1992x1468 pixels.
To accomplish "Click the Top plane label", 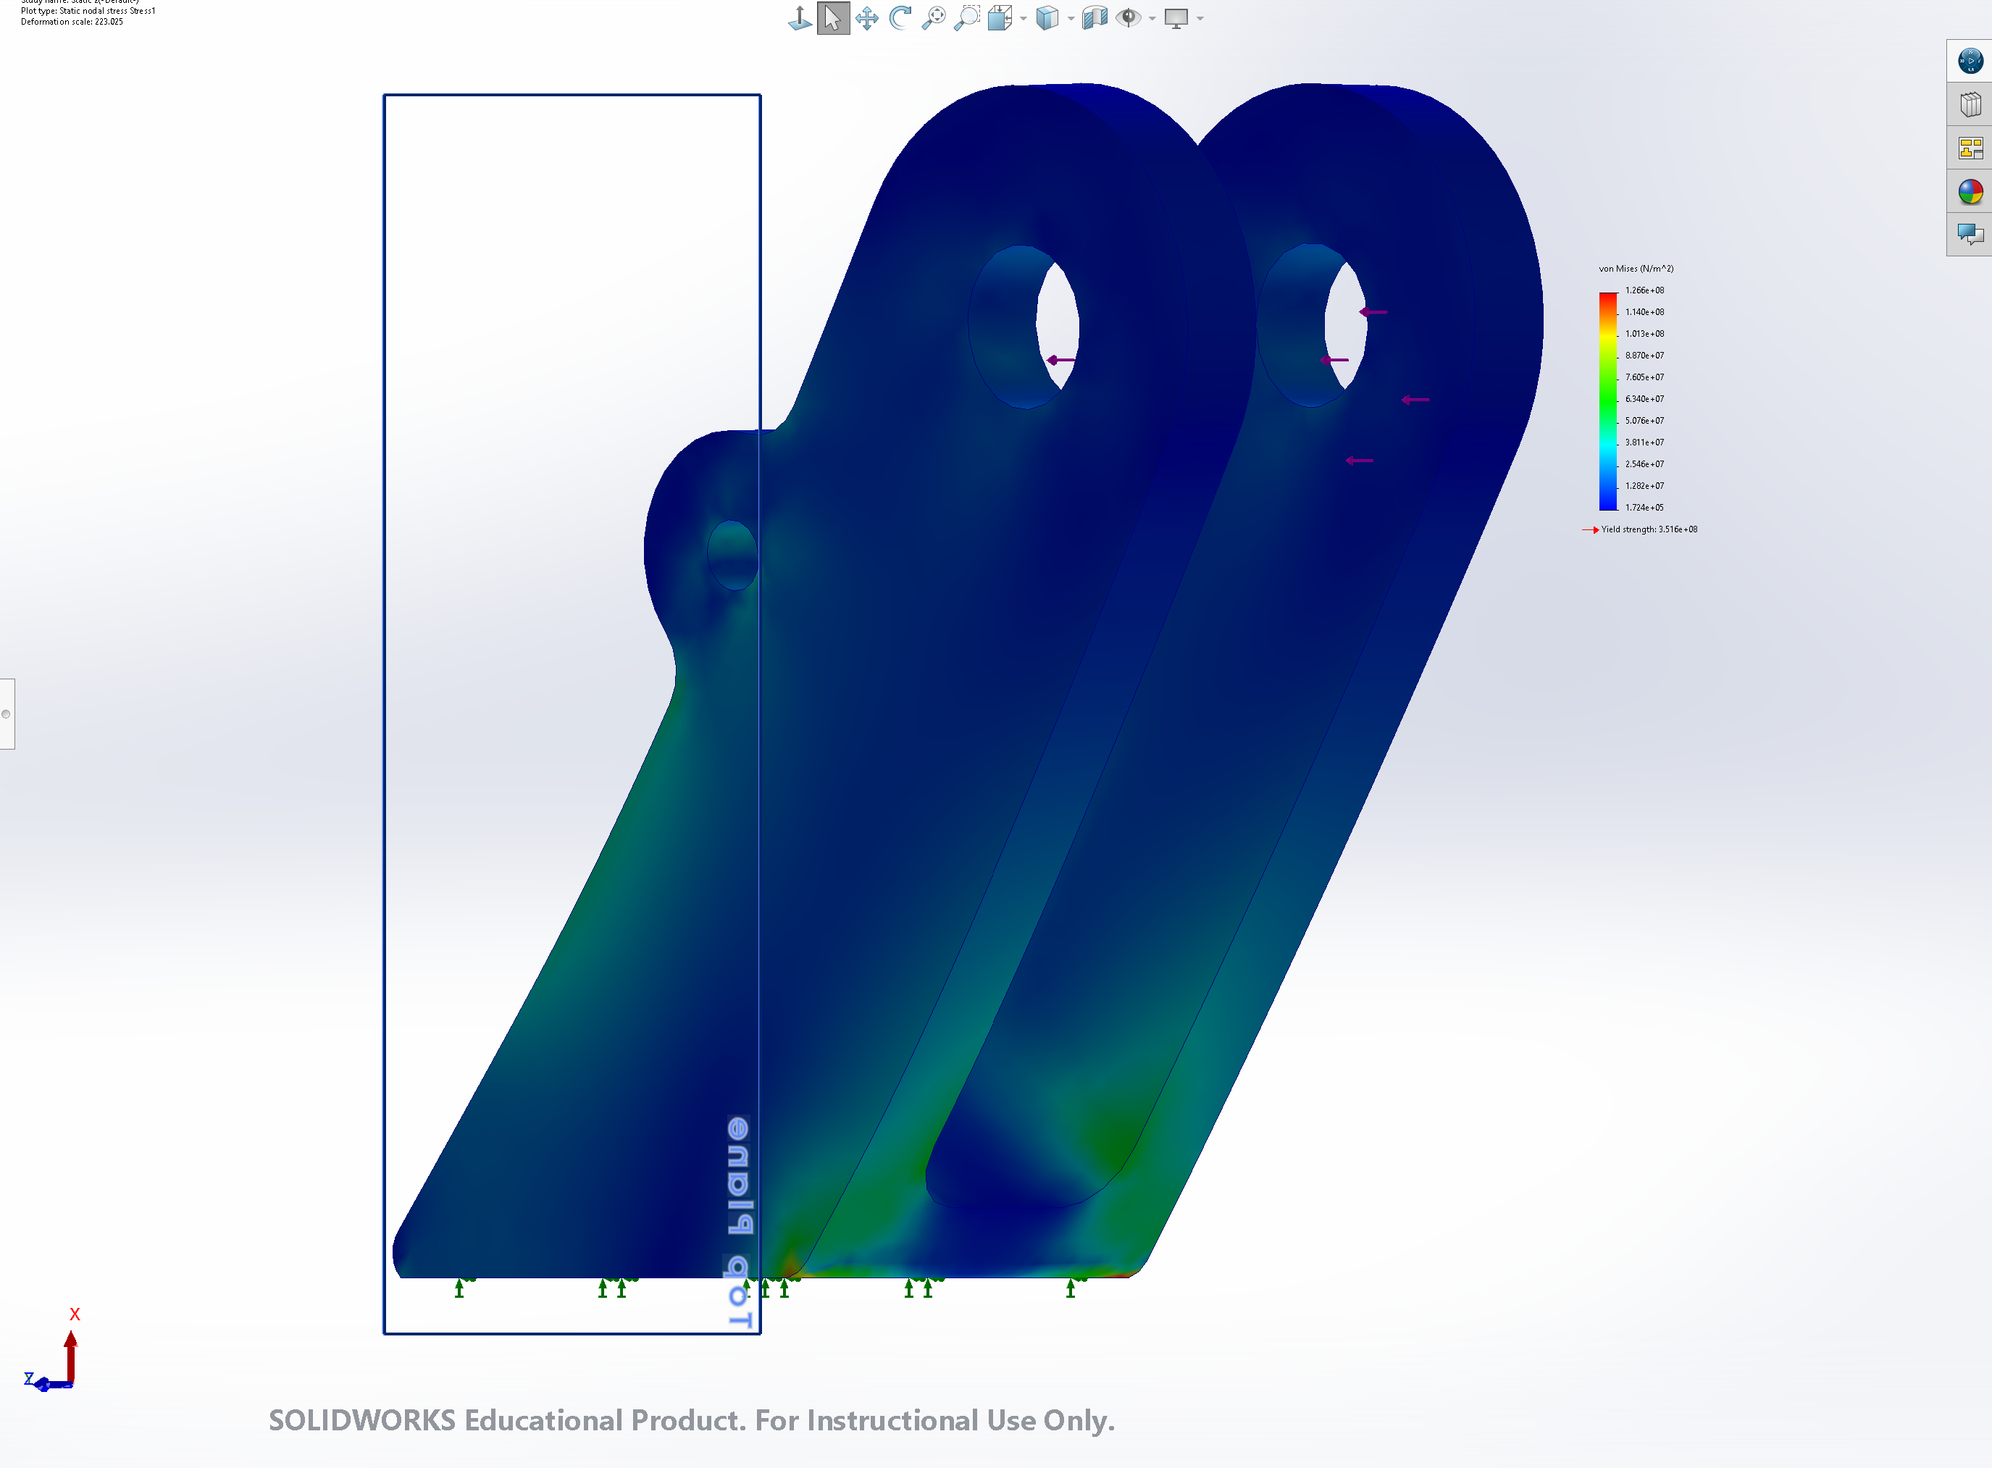I will (x=738, y=1222).
